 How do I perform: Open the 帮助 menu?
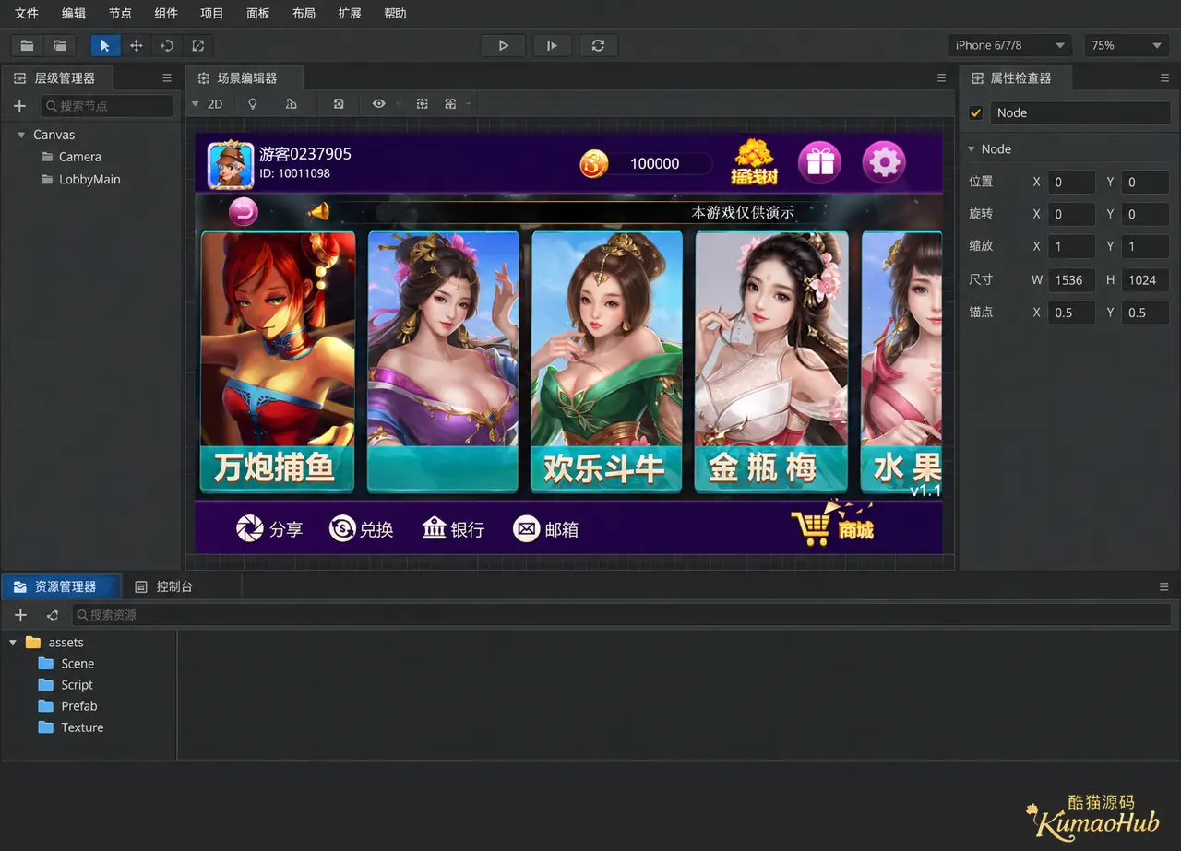(395, 14)
